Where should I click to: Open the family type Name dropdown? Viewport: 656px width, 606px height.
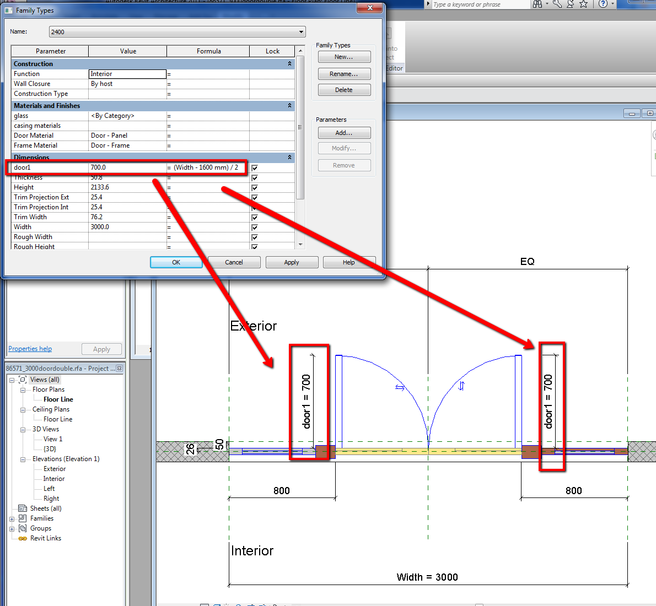301,32
